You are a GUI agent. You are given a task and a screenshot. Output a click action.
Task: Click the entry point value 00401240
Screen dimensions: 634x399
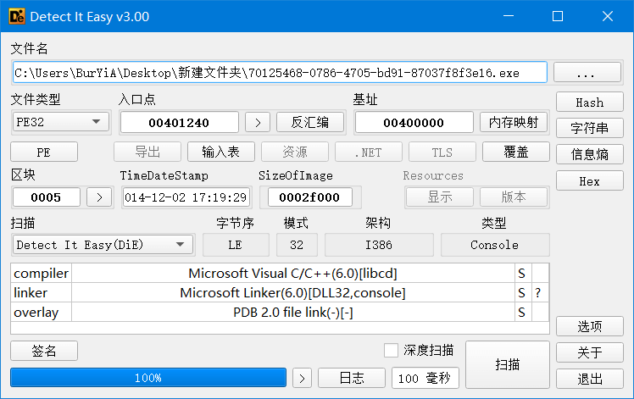tap(179, 123)
